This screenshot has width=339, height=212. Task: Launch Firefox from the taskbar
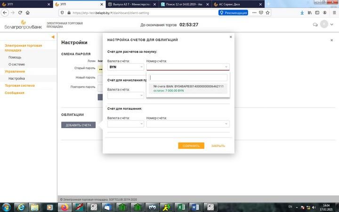point(65,207)
